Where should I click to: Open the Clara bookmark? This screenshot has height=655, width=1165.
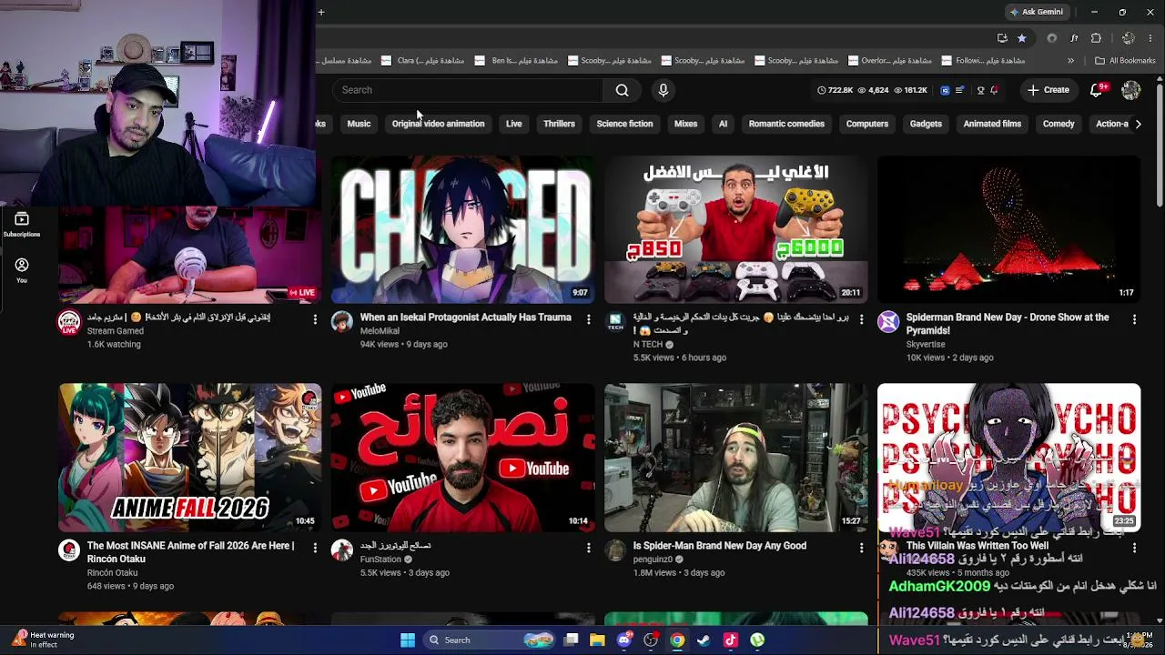pos(422,61)
